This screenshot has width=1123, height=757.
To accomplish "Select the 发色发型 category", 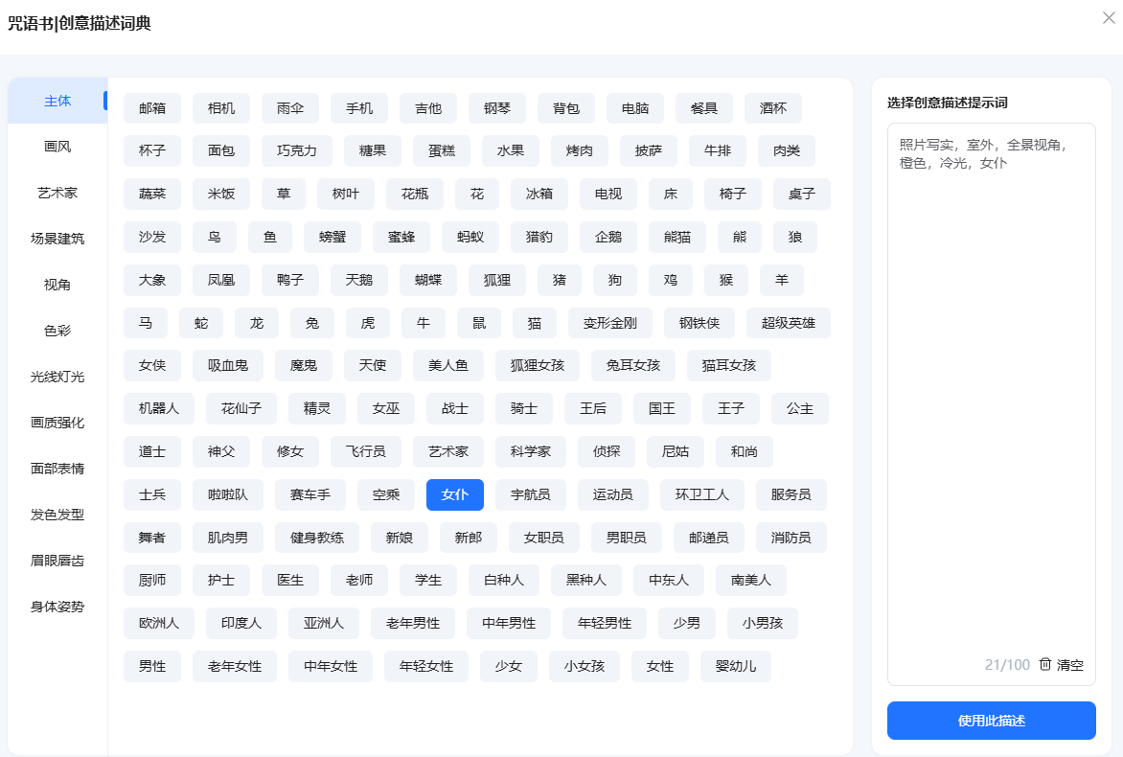I will click(x=57, y=515).
